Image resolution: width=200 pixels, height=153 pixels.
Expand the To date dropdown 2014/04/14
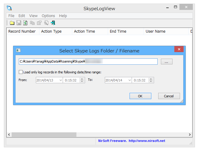click(130, 80)
